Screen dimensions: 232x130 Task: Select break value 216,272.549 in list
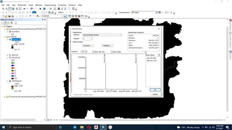151,58
